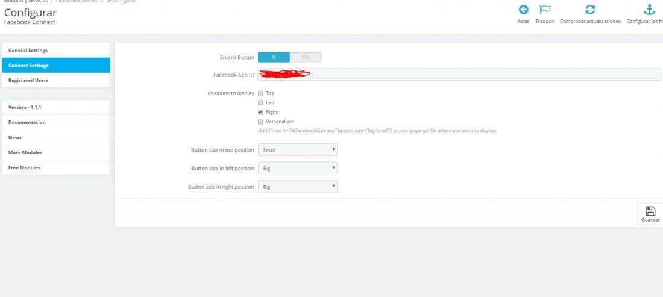Click Comprobar actualizaciones refresh icon

[590, 10]
